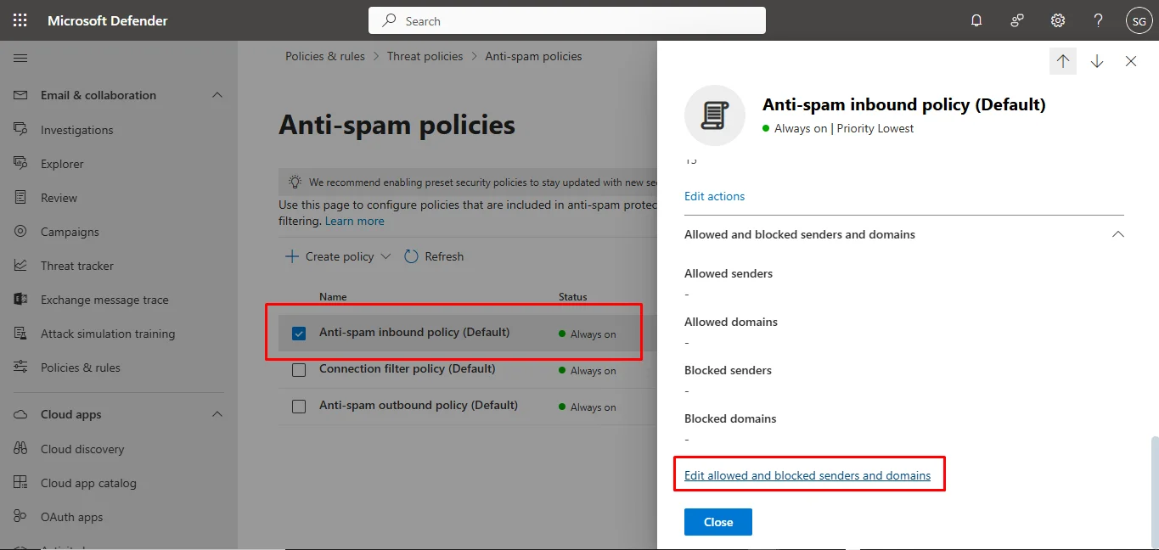Viewport: 1159px width, 550px height.
Task: Open the Help question mark icon
Action: coord(1099,20)
